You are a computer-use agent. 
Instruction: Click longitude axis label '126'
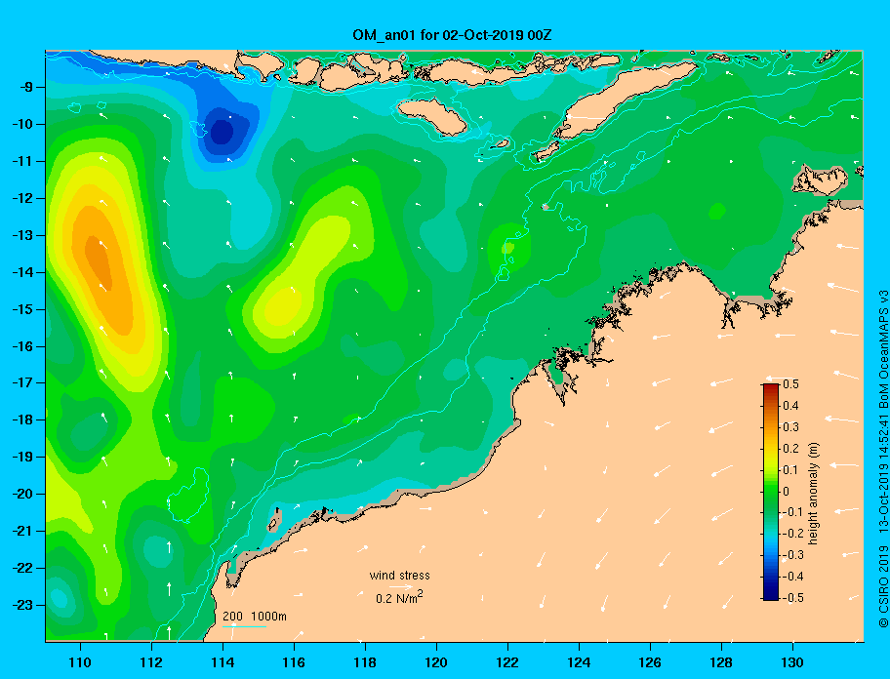pos(650,662)
